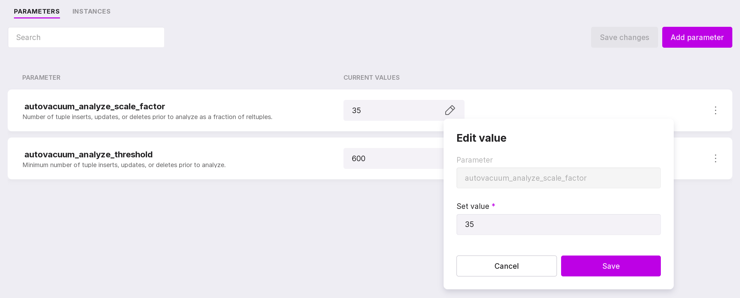Focus the Search parameters field

86,38
